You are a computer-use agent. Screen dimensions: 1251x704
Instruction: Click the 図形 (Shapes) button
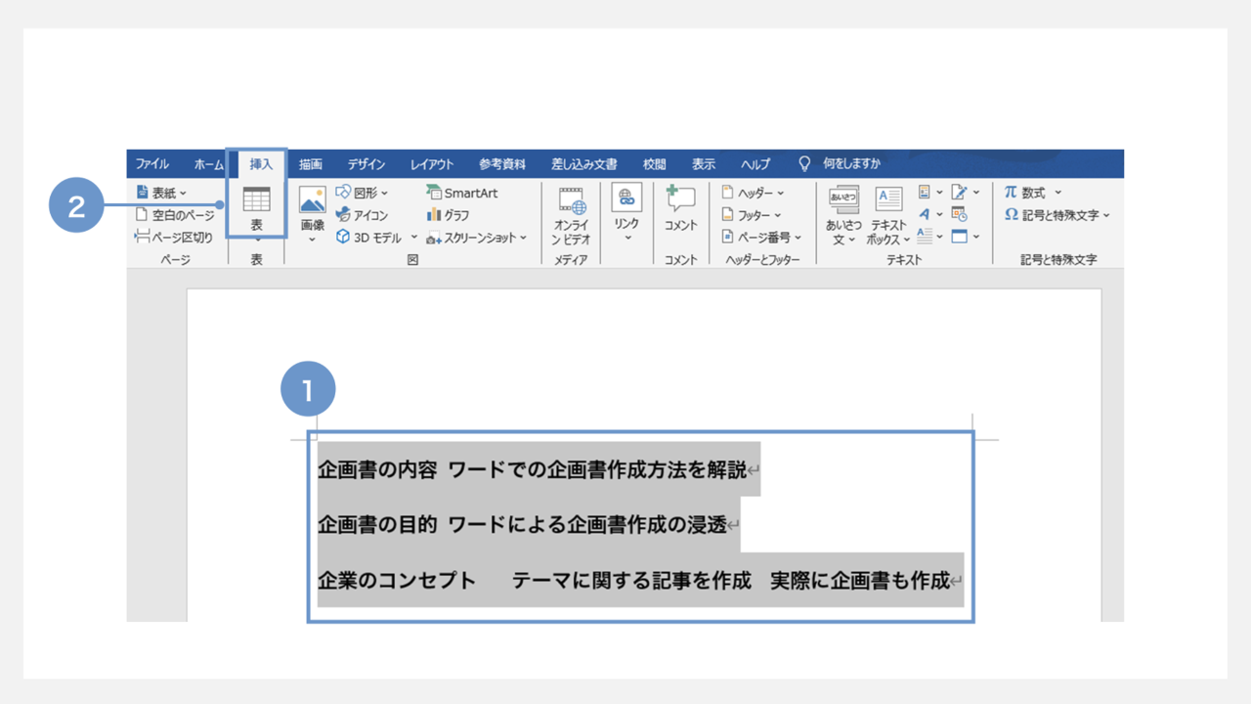coord(361,193)
